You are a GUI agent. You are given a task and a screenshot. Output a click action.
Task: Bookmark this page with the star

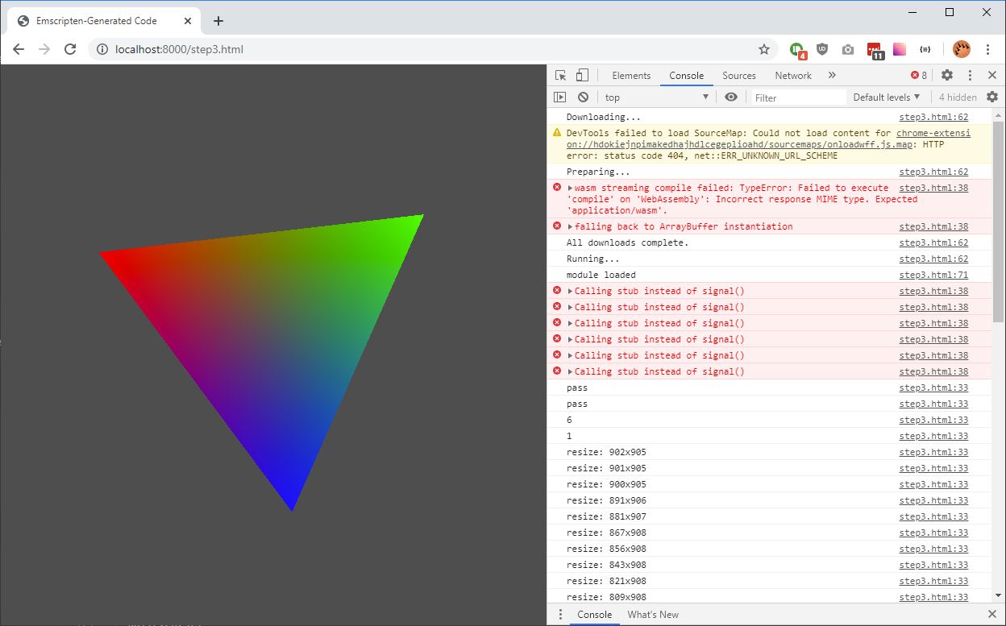tap(764, 49)
